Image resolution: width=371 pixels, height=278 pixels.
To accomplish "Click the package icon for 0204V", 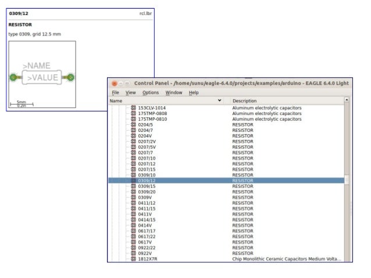I will [x=133, y=136].
